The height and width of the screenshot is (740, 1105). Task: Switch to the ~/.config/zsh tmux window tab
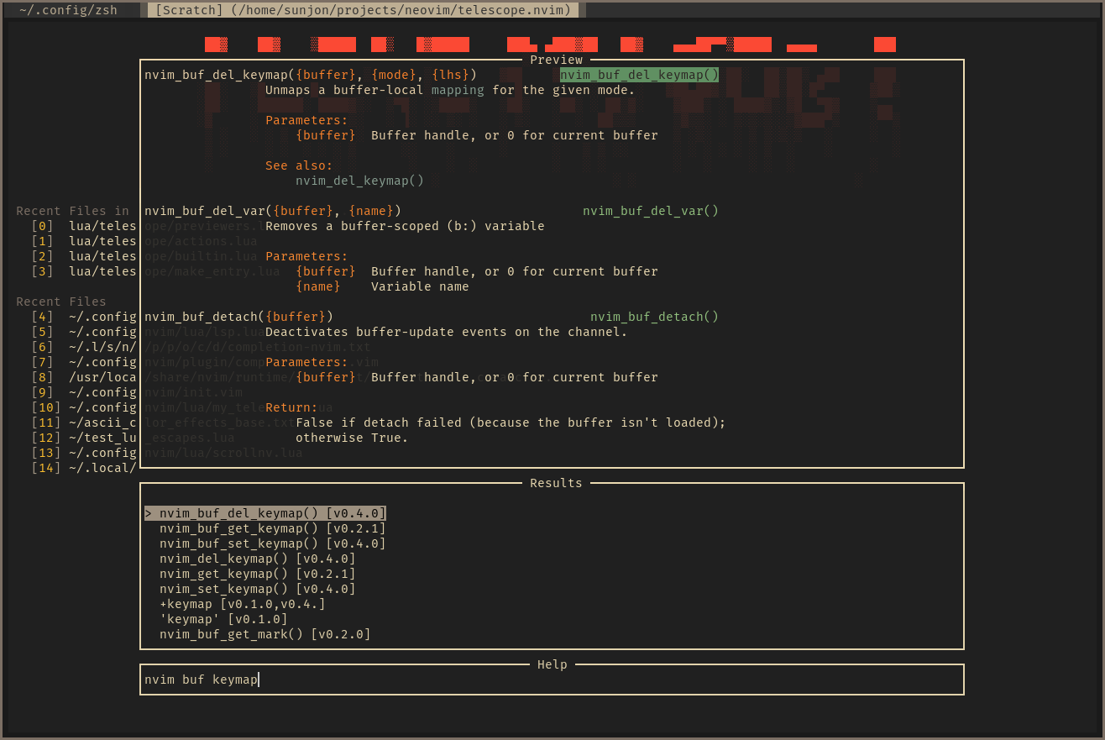pyautogui.click(x=71, y=10)
